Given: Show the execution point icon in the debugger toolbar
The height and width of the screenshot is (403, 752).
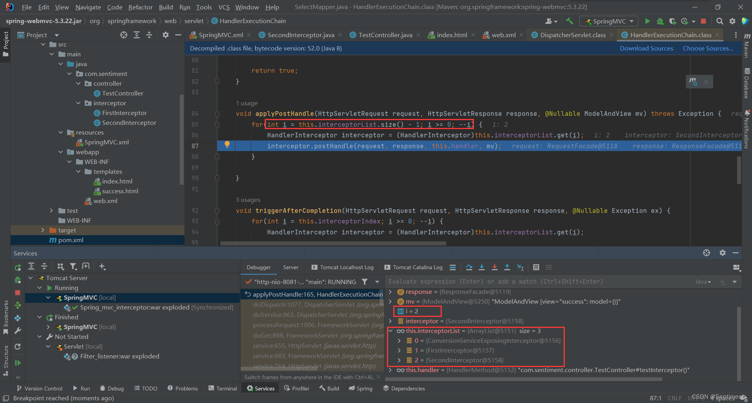Looking at the screenshot, I should tap(453, 267).
